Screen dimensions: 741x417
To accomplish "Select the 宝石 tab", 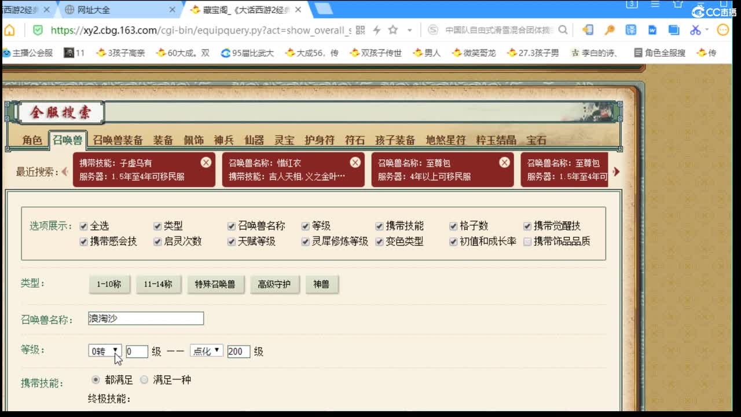I will click(x=537, y=140).
